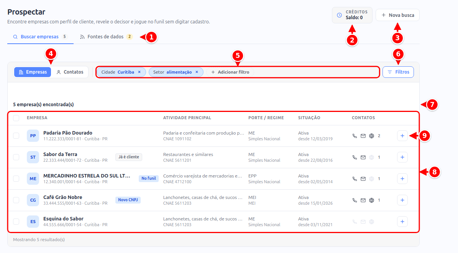Click the Nova busca button
458x253 pixels.
coord(397,15)
